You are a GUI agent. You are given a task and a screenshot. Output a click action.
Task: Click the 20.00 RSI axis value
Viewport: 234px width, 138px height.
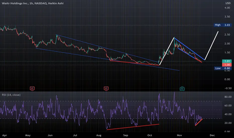click(228, 123)
